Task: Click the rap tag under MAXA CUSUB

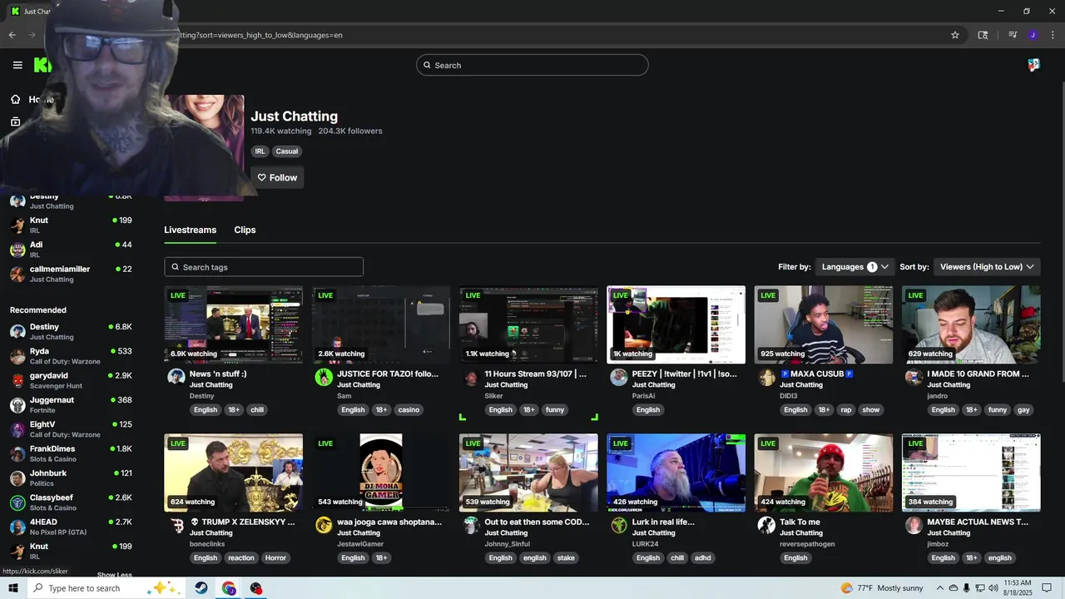Action: (x=846, y=409)
